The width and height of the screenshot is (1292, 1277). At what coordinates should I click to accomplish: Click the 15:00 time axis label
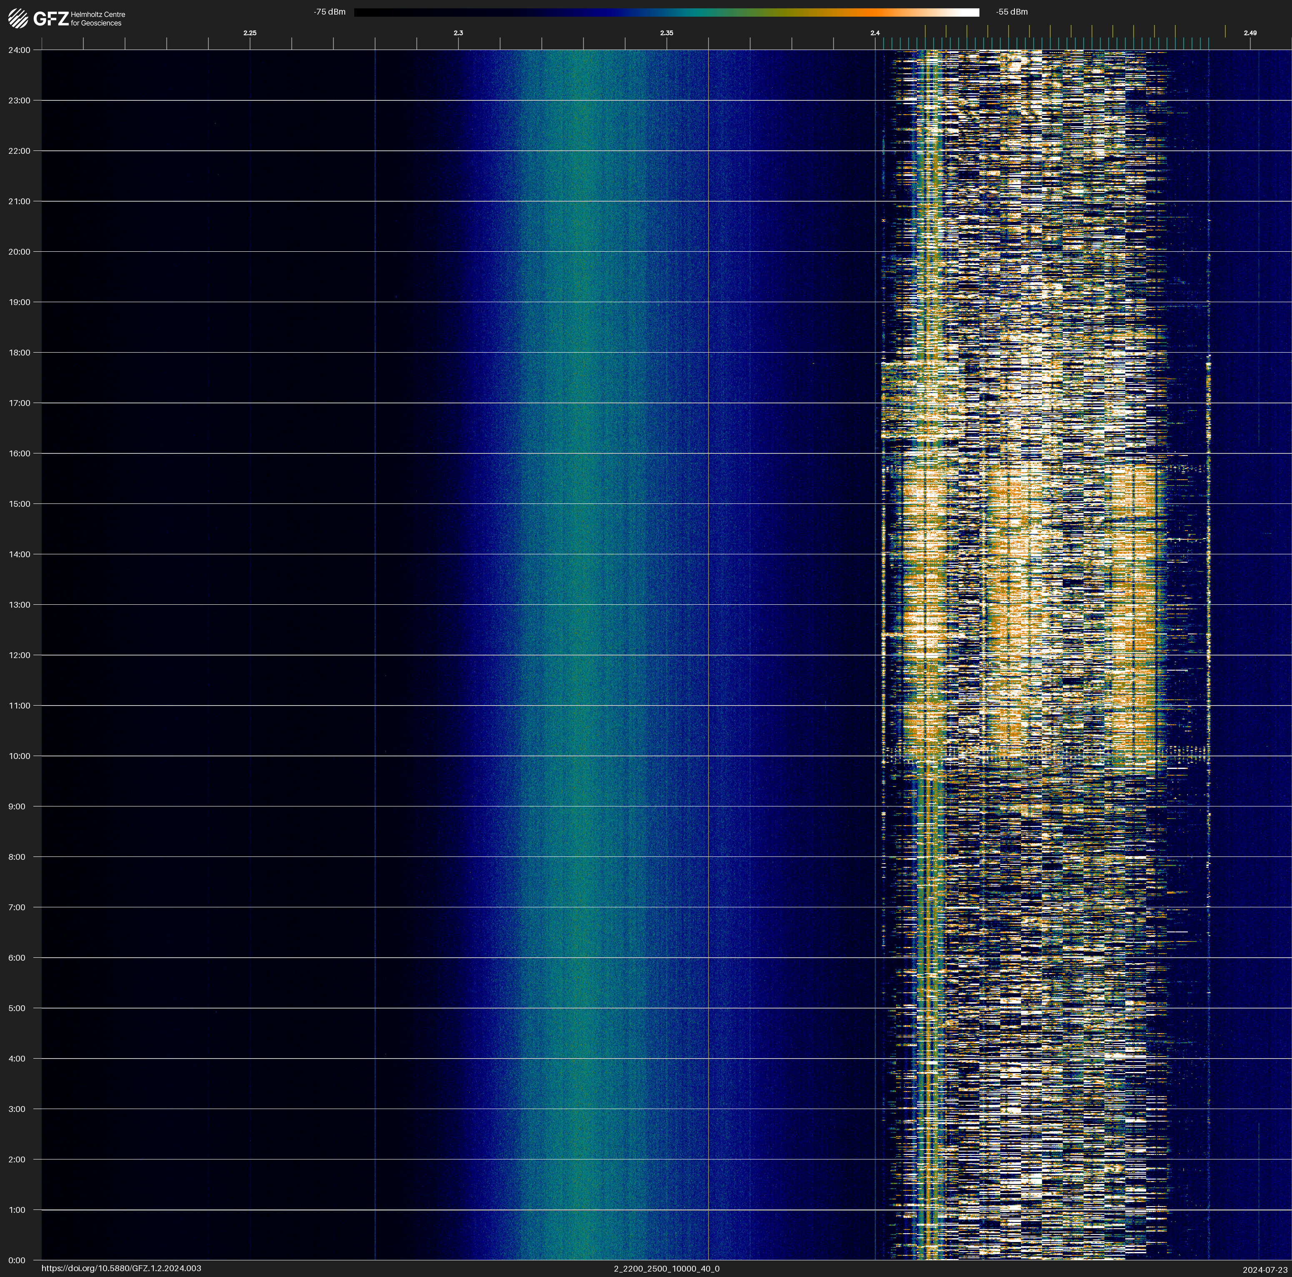tap(20, 504)
